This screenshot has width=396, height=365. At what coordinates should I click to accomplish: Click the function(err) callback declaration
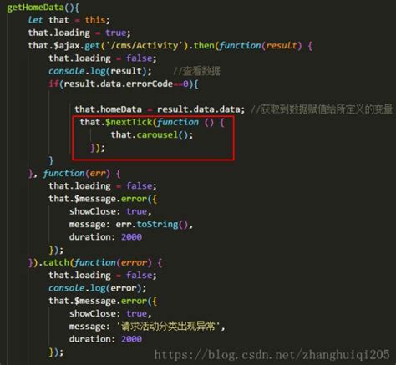click(x=77, y=174)
